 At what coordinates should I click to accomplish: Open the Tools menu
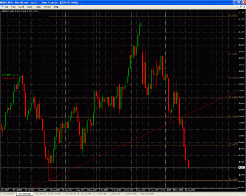38,7
